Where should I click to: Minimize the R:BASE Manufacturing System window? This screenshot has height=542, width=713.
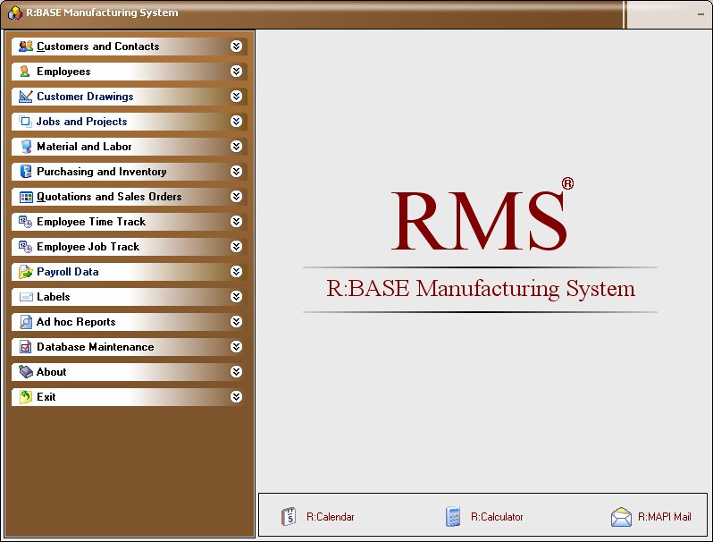(x=700, y=14)
